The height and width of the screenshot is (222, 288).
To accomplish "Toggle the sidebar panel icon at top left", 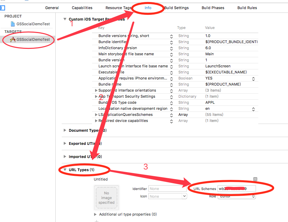I will 3,8.
